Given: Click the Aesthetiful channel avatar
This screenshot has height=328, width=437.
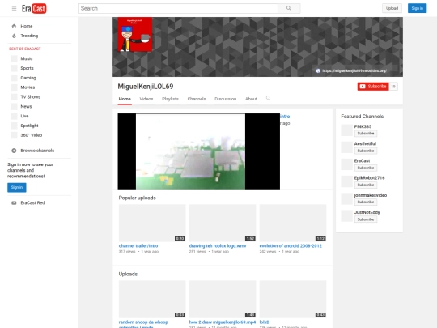Looking at the screenshot, I should [x=346, y=147].
